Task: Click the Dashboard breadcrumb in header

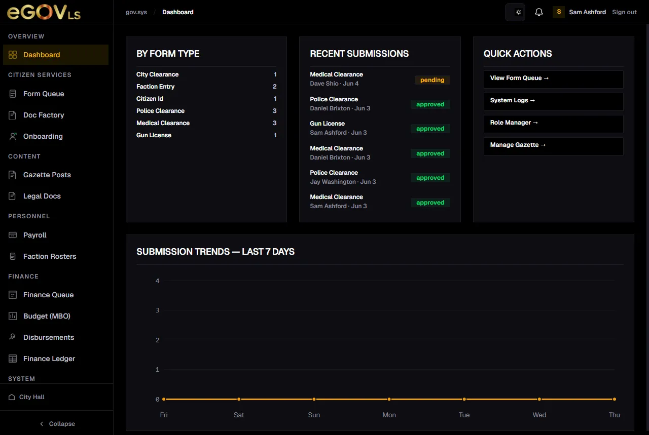Action: click(177, 12)
